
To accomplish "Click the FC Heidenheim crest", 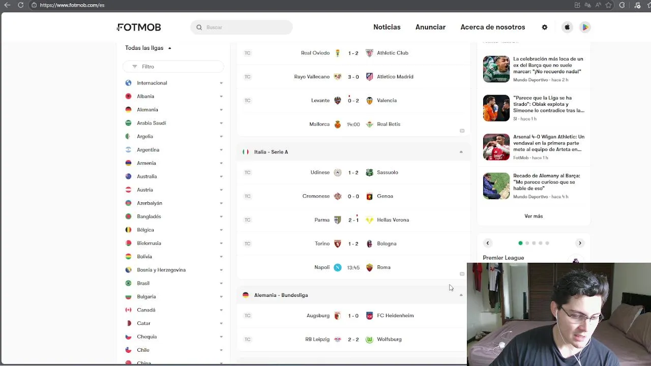I will (x=369, y=316).
